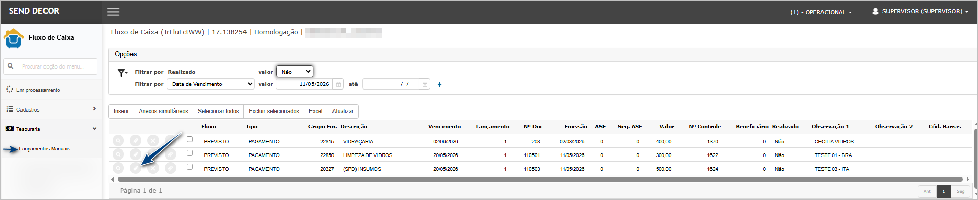Image resolution: width=978 pixels, height=200 pixels.
Task: Click the Cadastros list icon
Action: pos(10,109)
